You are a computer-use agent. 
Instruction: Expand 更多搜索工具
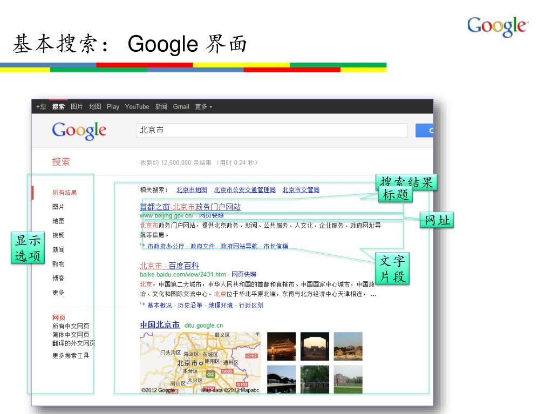[71, 356]
